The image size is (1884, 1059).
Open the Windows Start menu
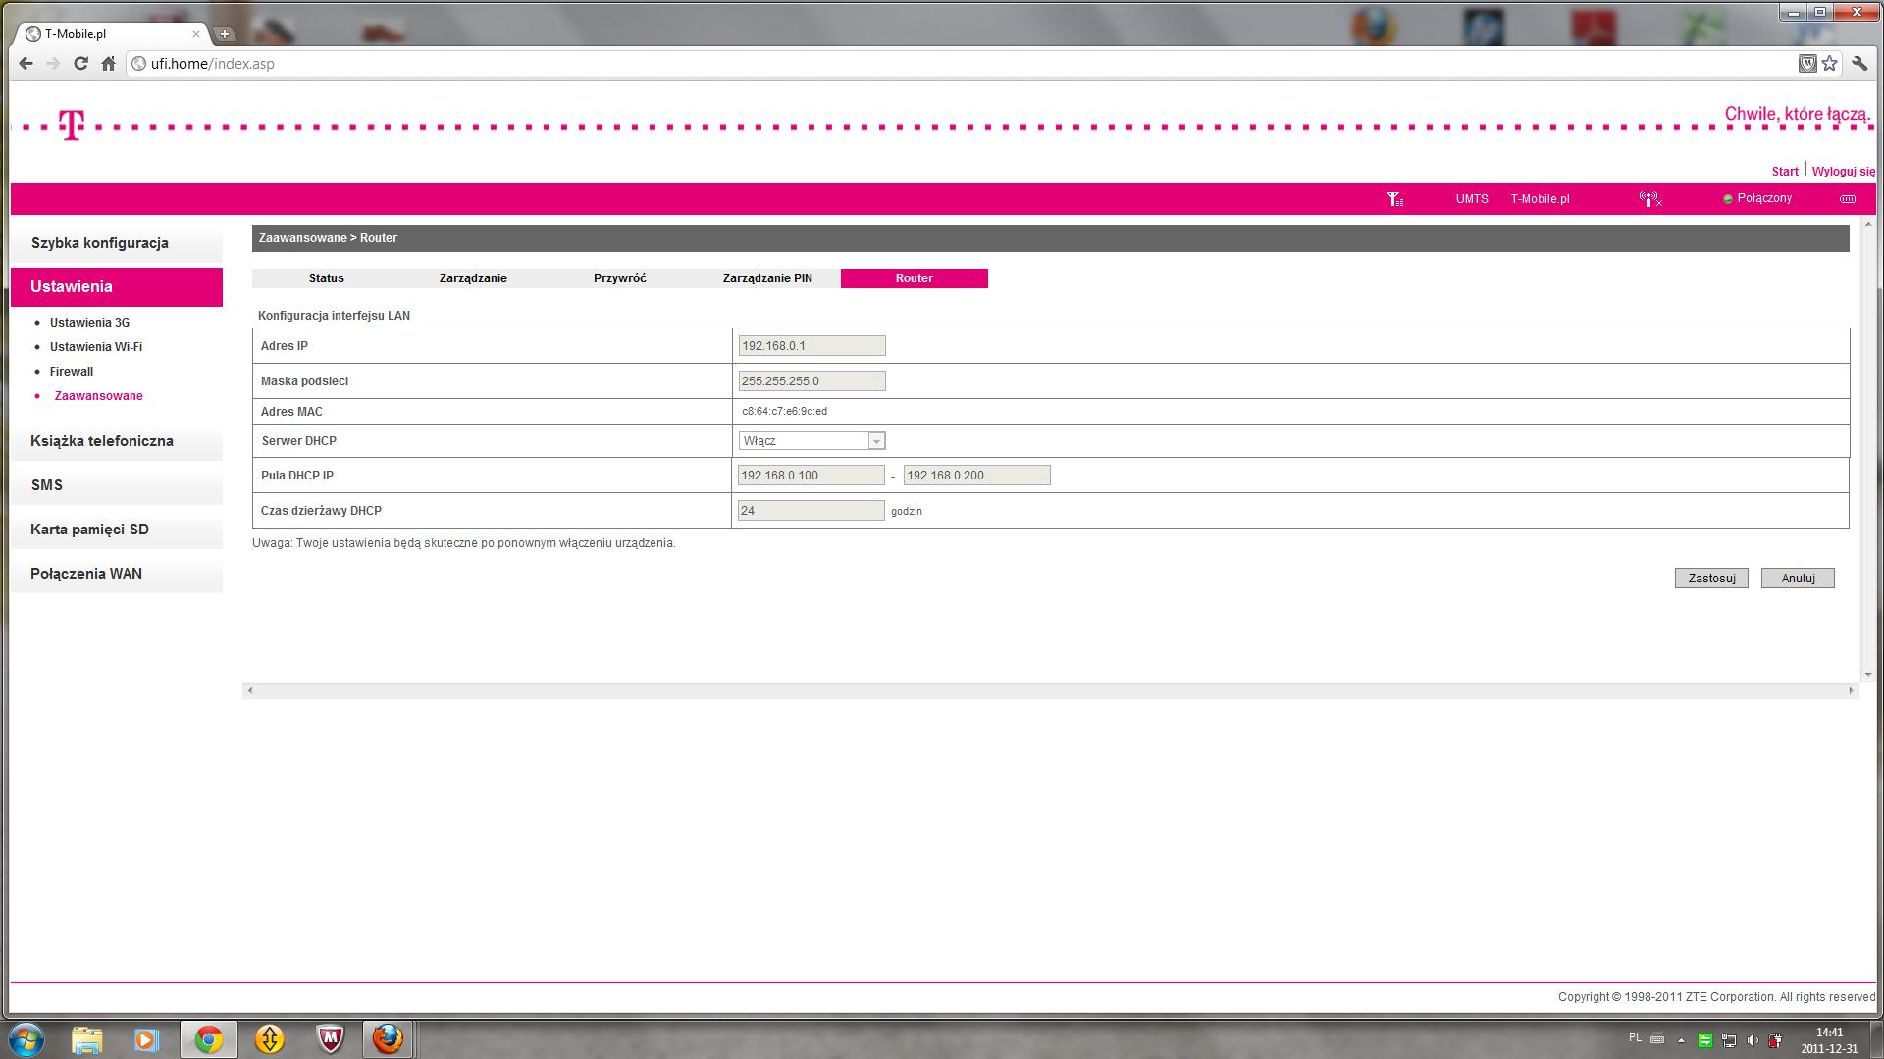(x=26, y=1039)
